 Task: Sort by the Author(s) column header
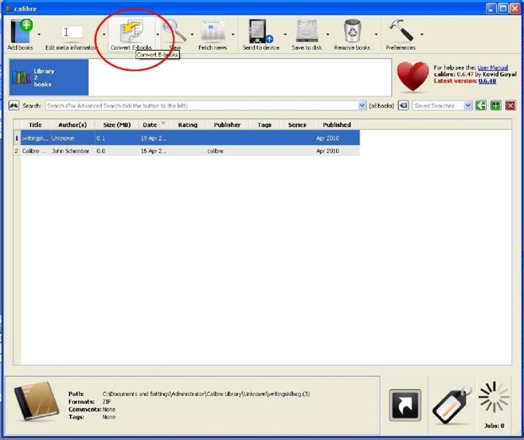coord(73,124)
